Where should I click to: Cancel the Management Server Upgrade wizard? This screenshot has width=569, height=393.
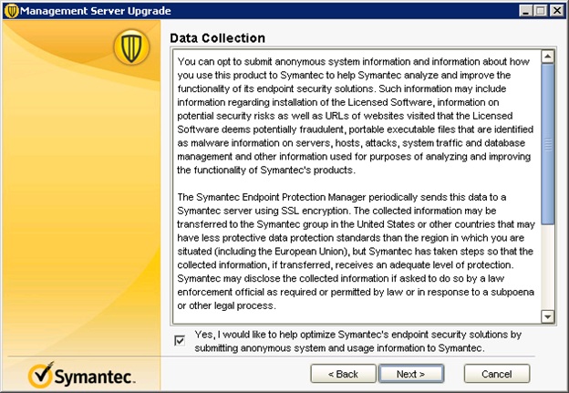[x=497, y=374]
